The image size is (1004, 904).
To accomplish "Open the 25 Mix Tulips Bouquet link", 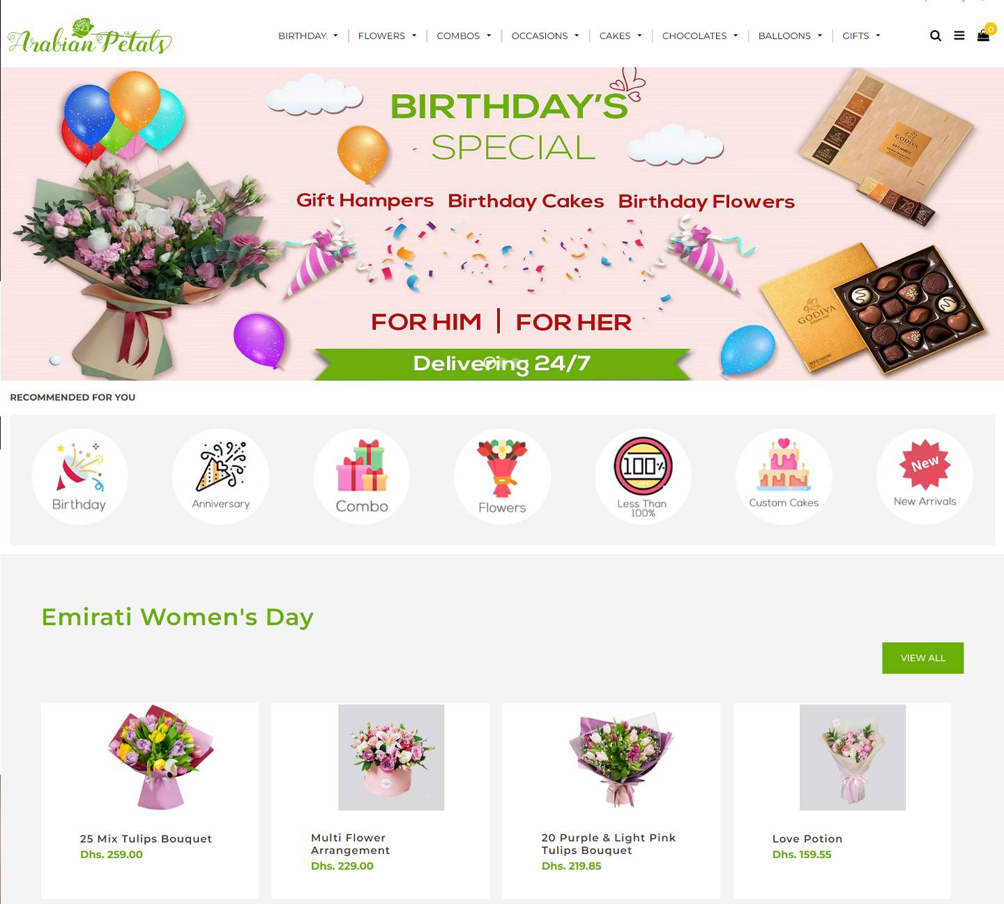I will 146,838.
